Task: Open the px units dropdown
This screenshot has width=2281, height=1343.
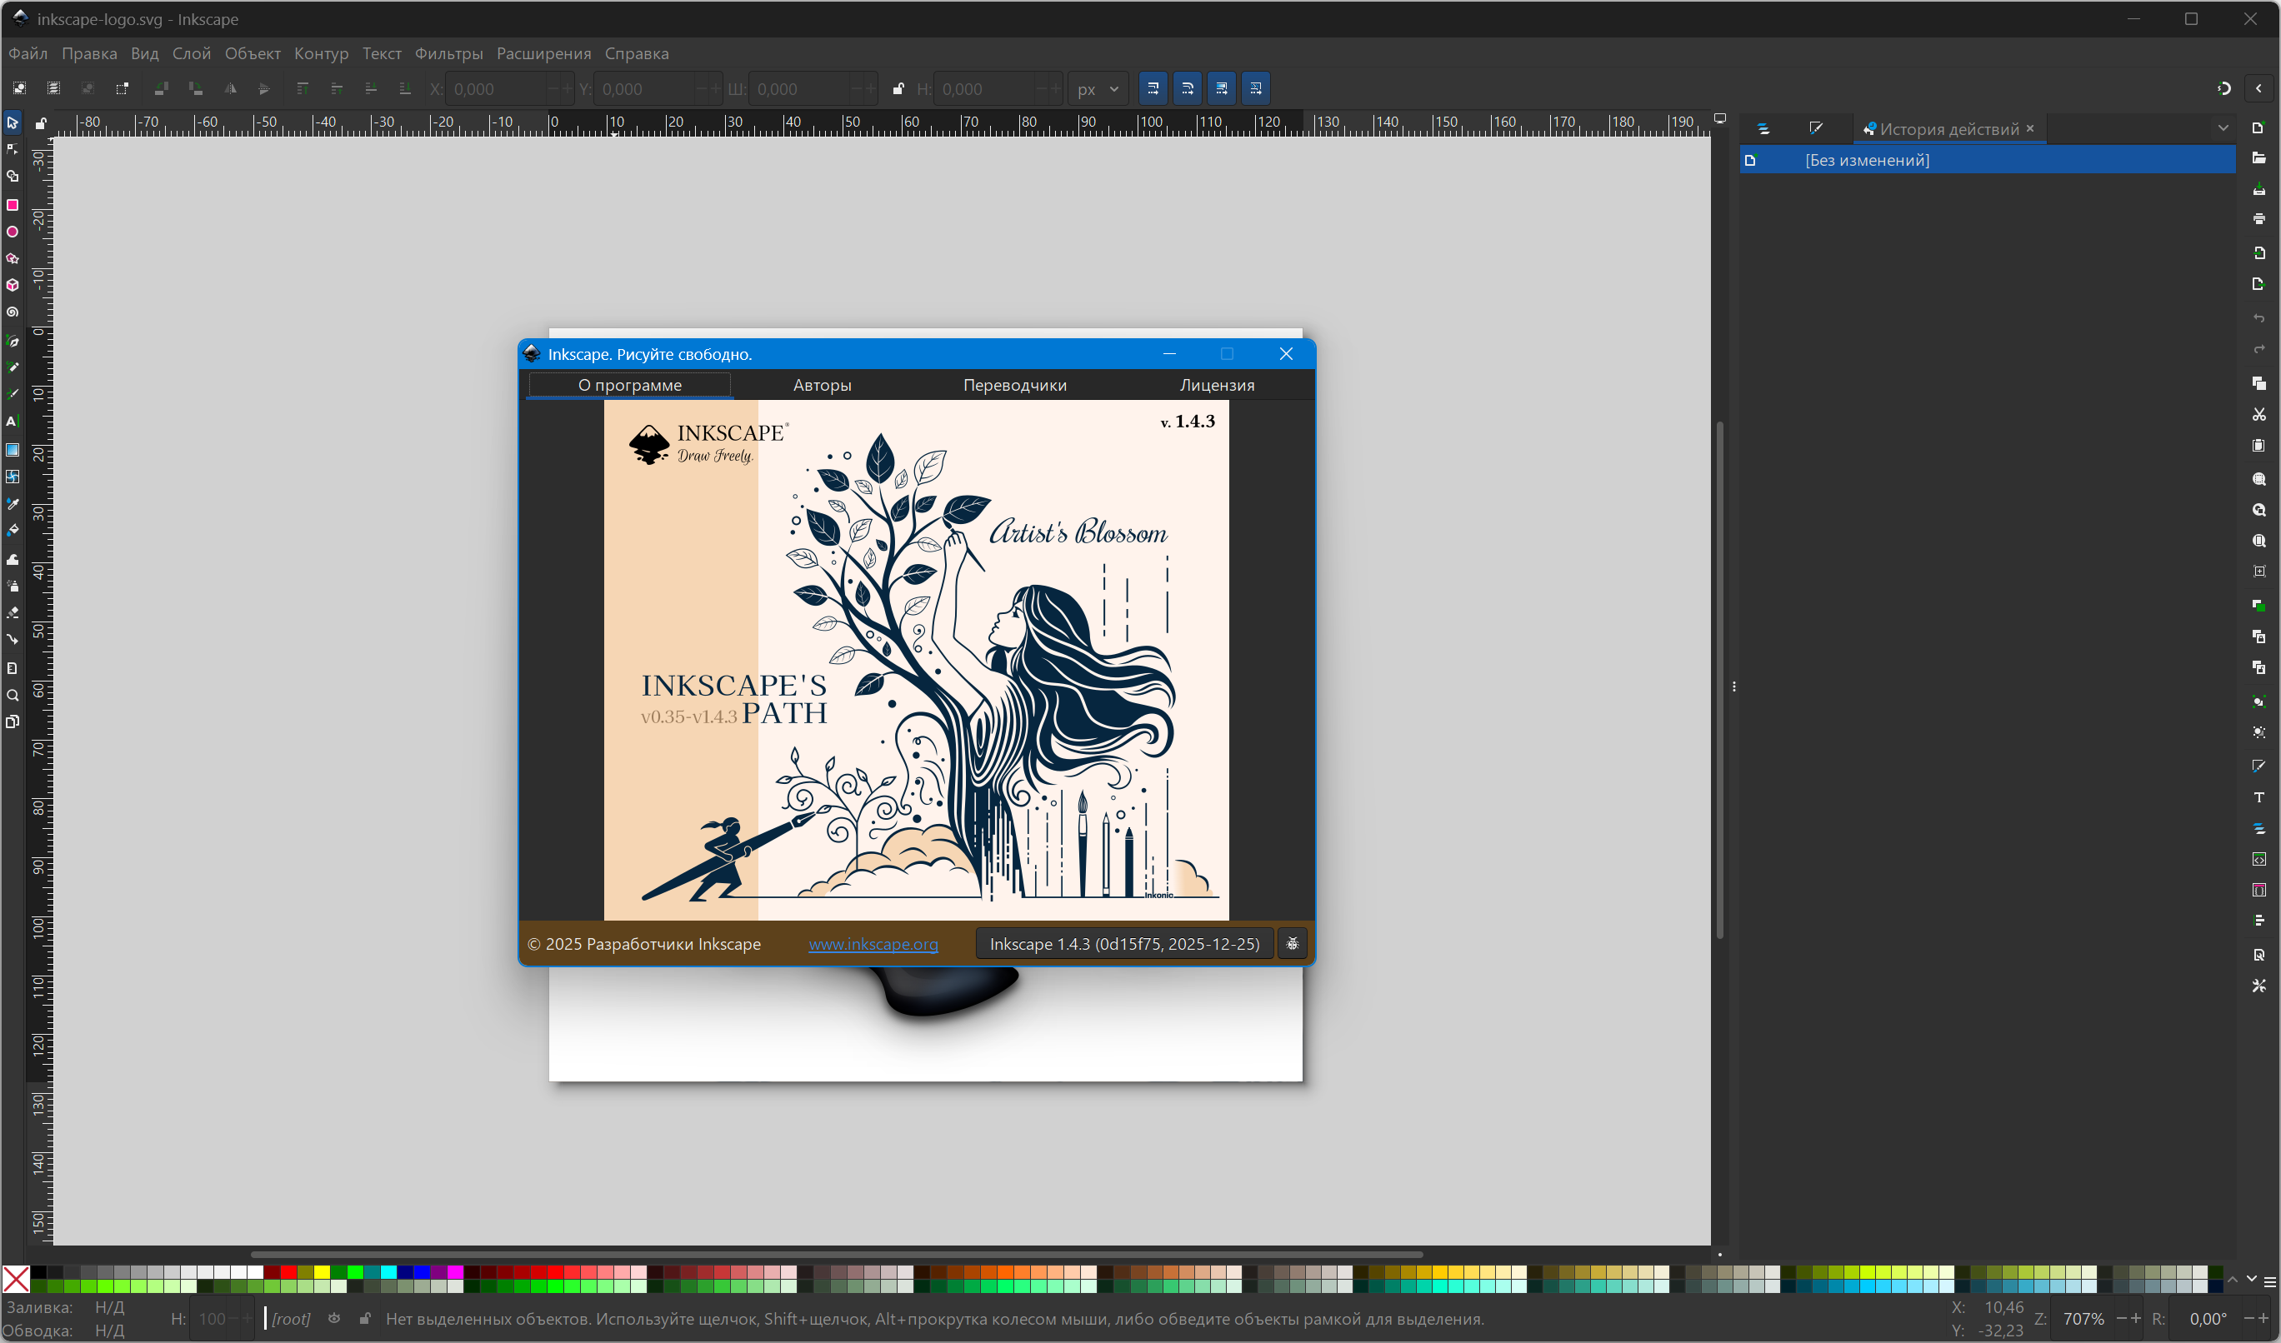Action: (x=1098, y=88)
